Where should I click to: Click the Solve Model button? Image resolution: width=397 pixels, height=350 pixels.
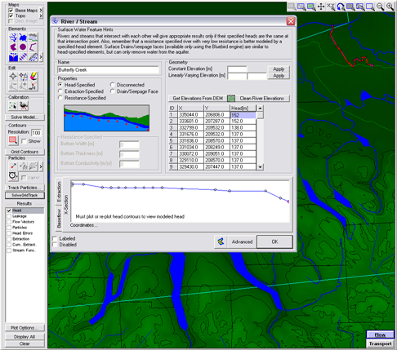(25, 117)
